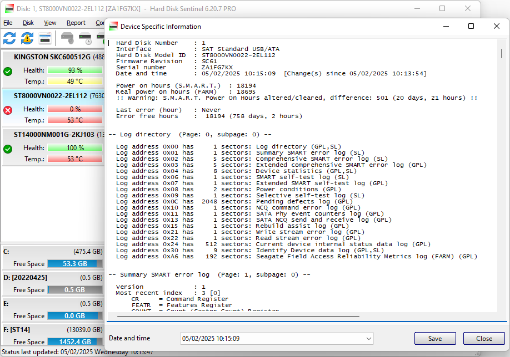Click 'Real power on hours (FARM)' line

186,91
